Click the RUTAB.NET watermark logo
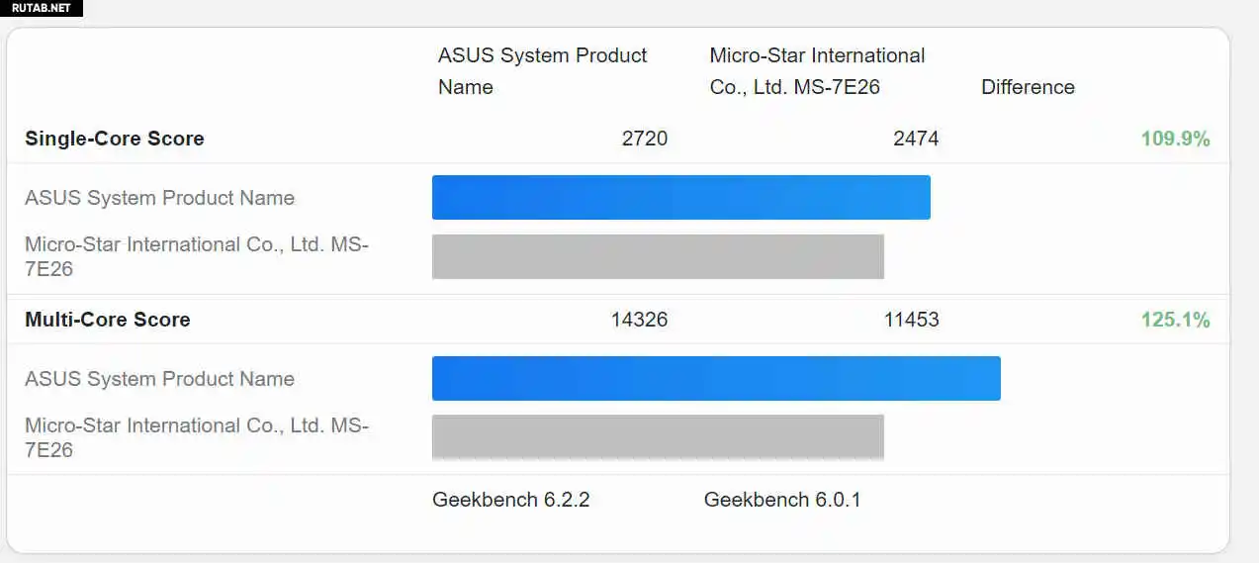The width and height of the screenshot is (1259, 563). click(41, 8)
